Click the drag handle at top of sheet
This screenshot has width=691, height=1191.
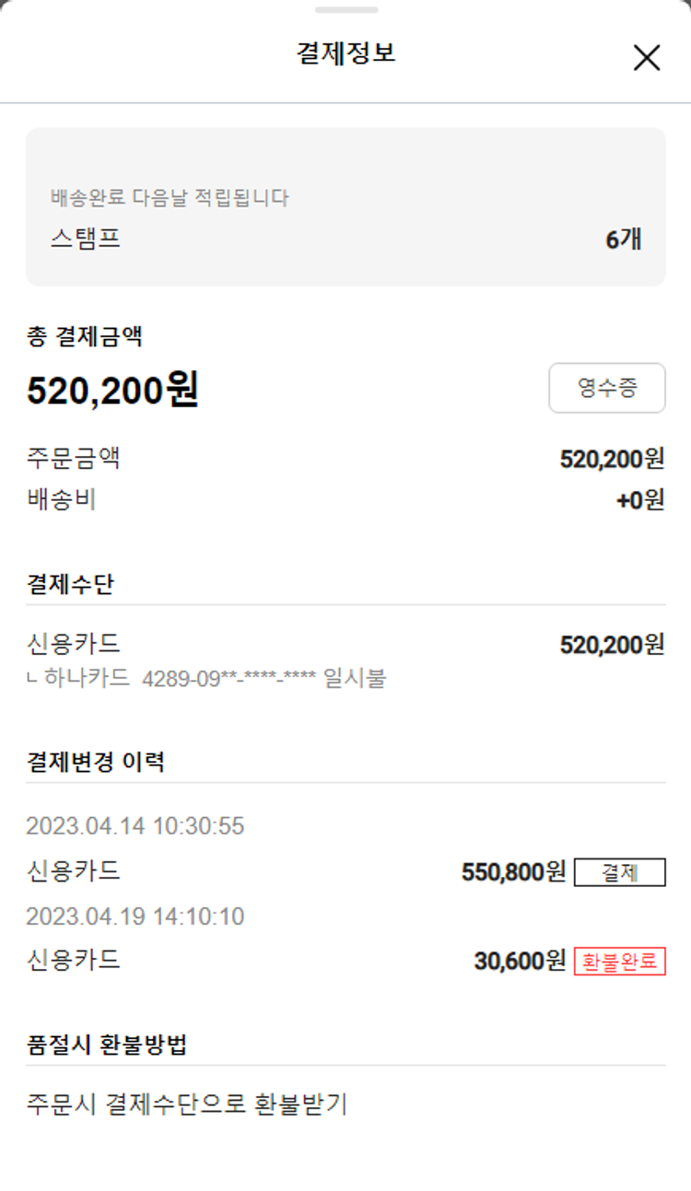345,10
